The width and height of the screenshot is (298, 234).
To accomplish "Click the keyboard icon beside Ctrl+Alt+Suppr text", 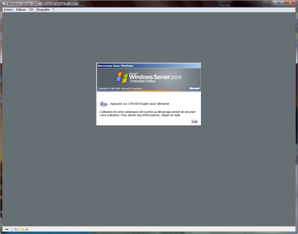I will 104,104.
